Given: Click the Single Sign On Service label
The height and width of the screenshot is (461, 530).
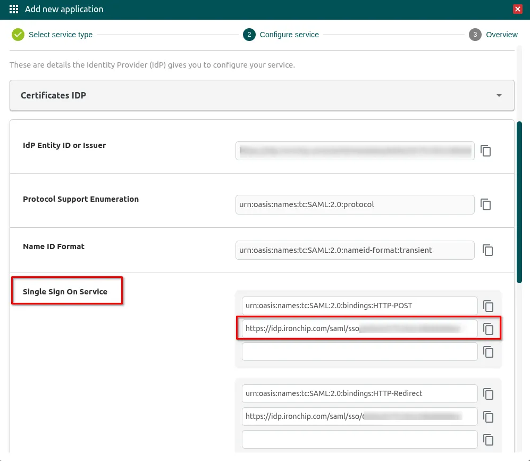Looking at the screenshot, I should pos(65,292).
